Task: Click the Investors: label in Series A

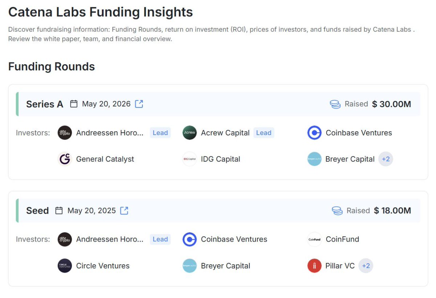Action: point(33,133)
